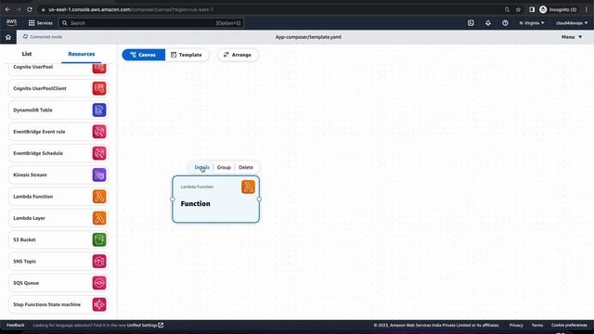
Task: Click the SQS Queue icon
Action: (x=99, y=282)
